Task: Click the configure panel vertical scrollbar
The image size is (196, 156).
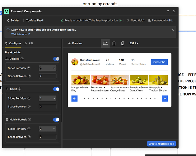Action: (x=62, y=135)
